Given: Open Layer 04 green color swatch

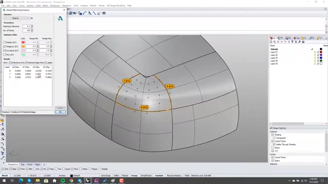Looking at the screenshot, I should coord(321,61).
